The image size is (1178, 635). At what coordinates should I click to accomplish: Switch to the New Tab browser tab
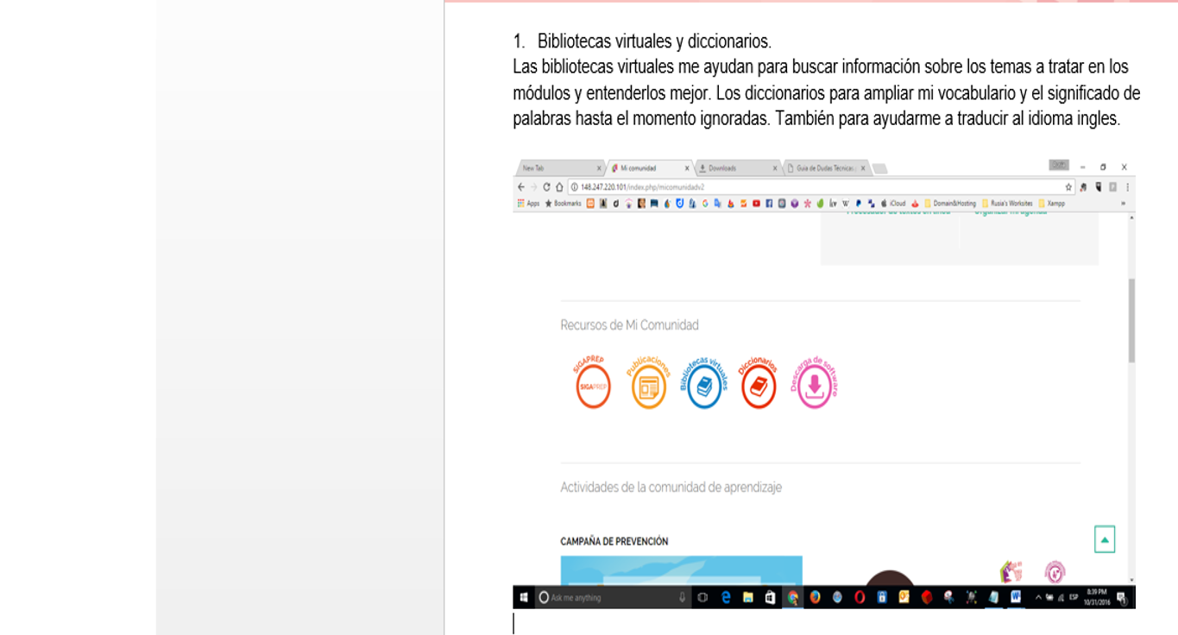[561, 168]
